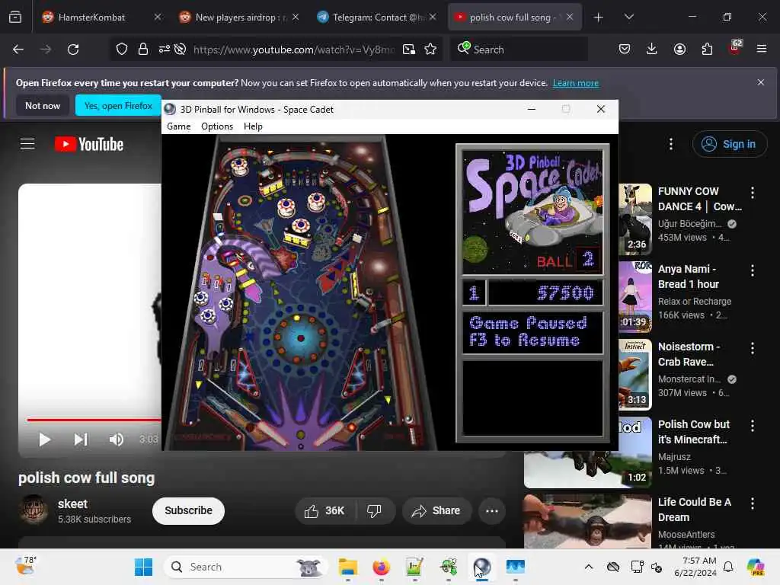780x585 pixels.
Task: Dismiss the Firefox startup notification bar
Action: pyautogui.click(x=761, y=82)
